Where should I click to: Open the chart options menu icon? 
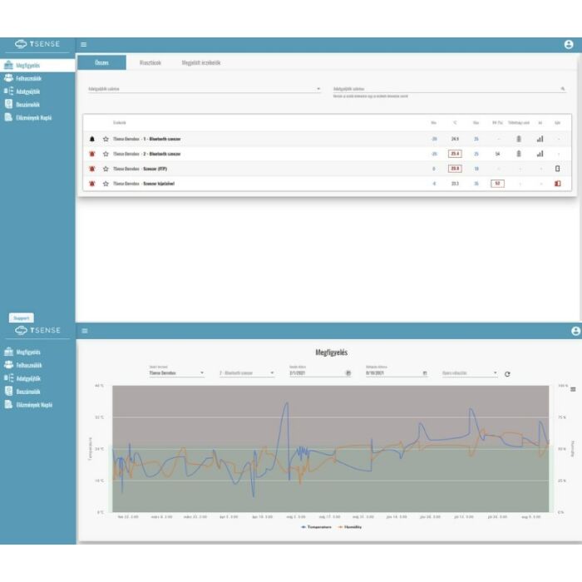point(573,389)
